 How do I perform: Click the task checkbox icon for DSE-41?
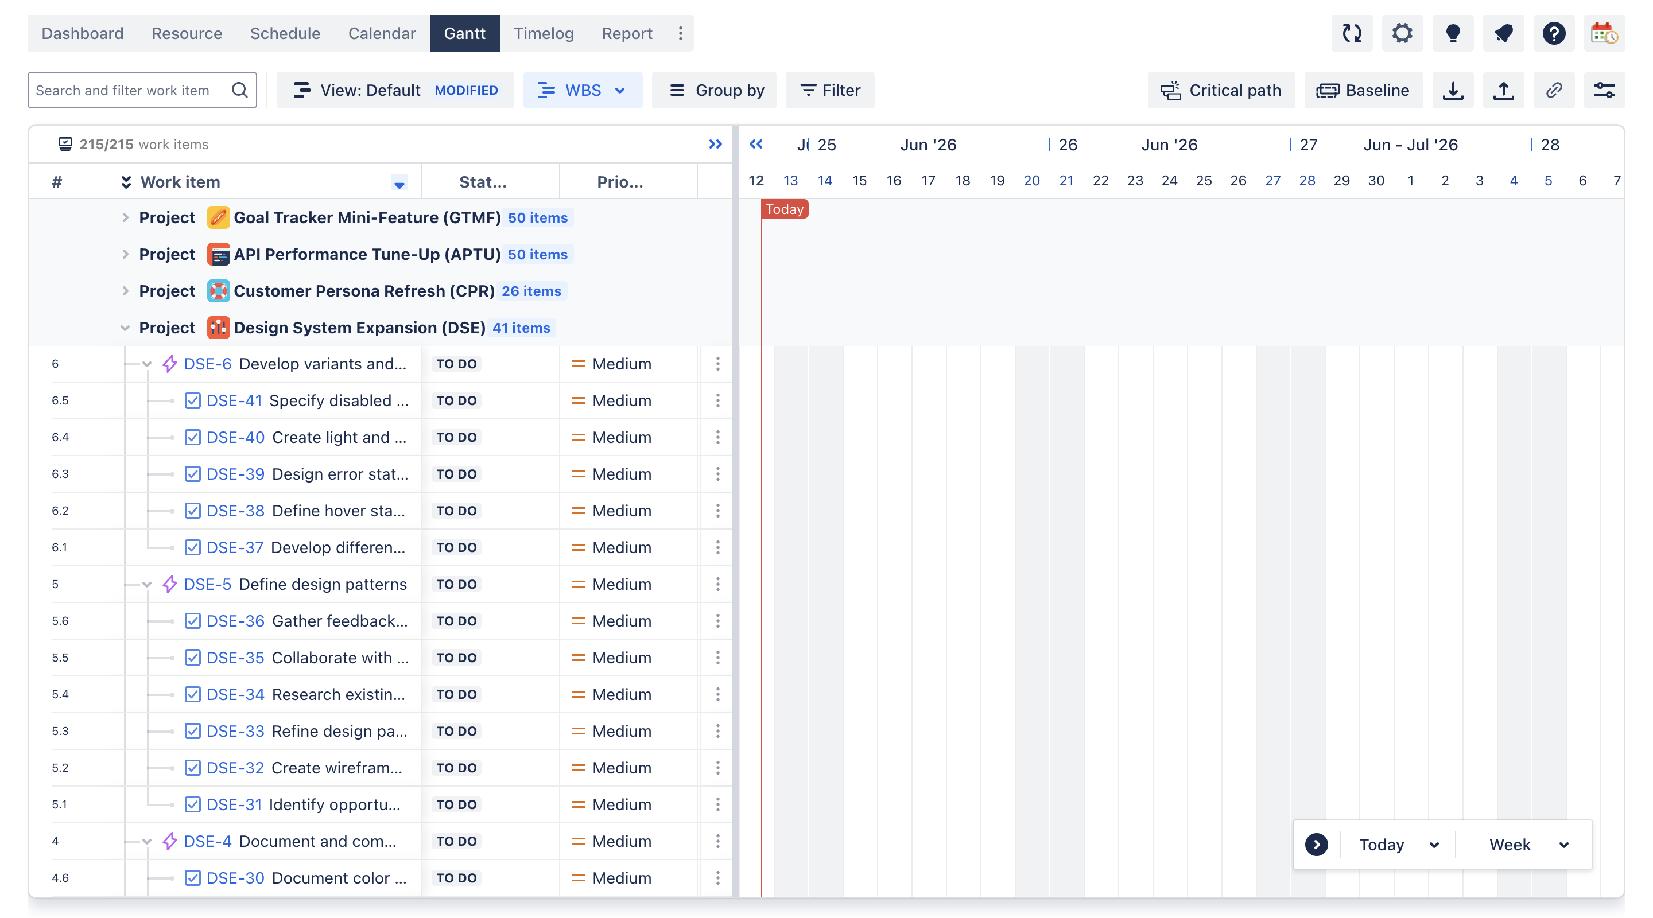pyautogui.click(x=192, y=400)
